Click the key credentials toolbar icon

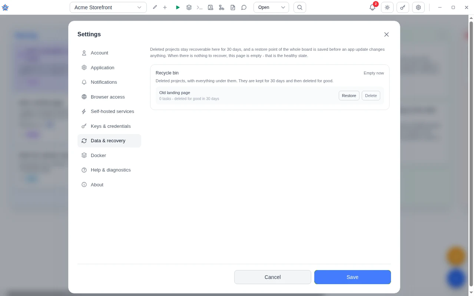(x=403, y=7)
